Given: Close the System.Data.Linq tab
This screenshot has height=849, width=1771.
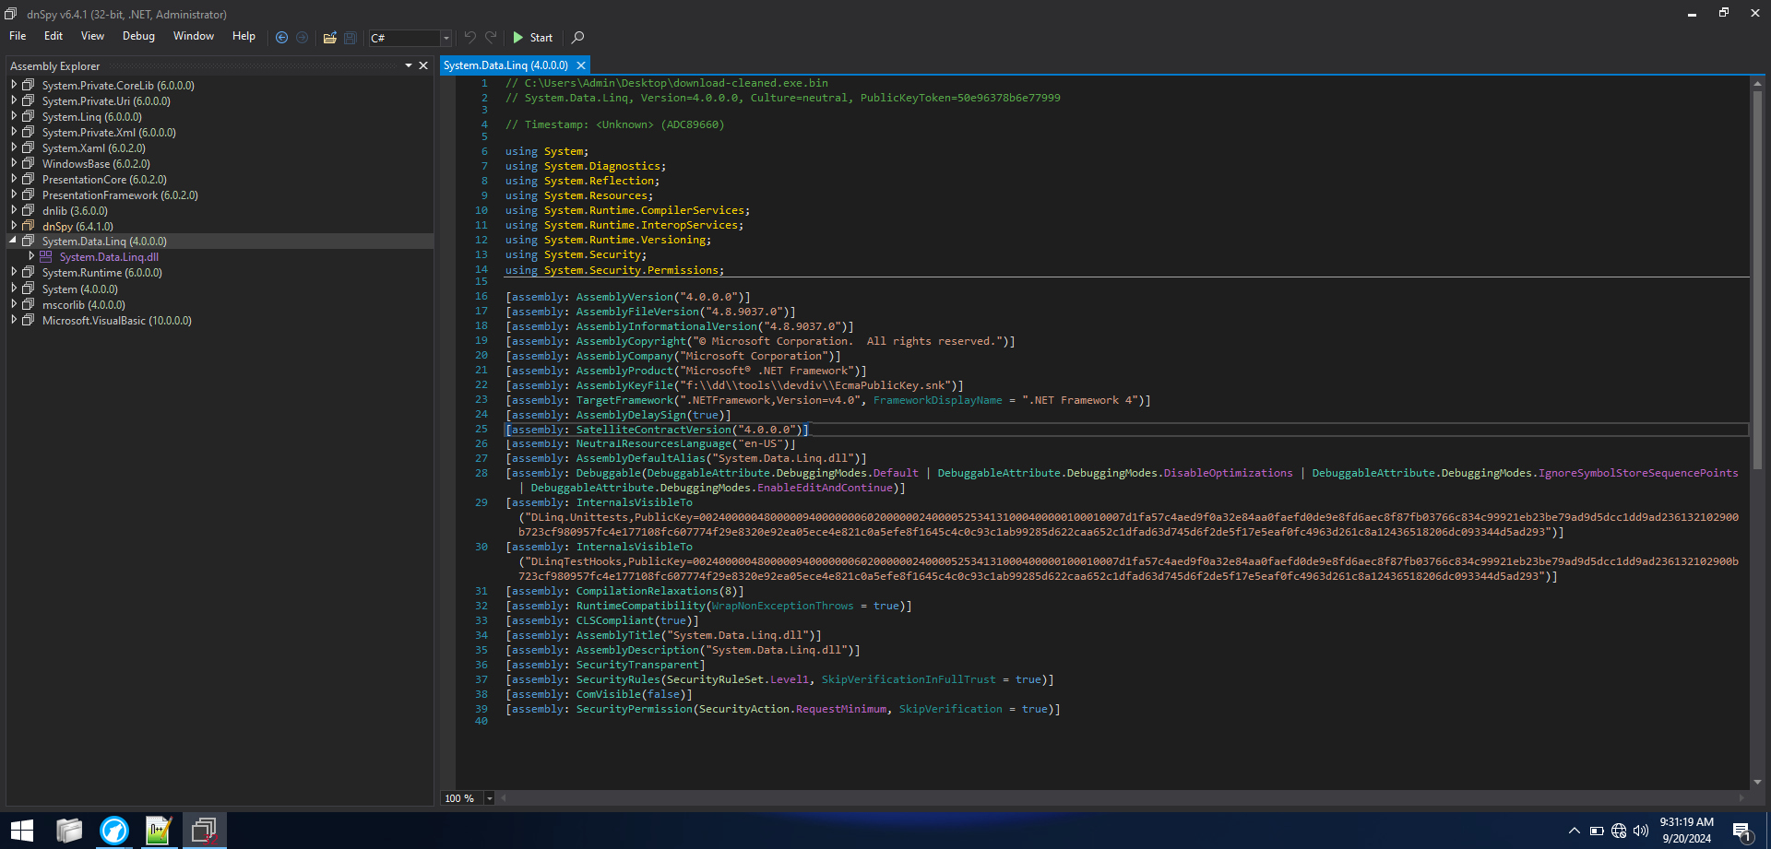Looking at the screenshot, I should point(581,65).
